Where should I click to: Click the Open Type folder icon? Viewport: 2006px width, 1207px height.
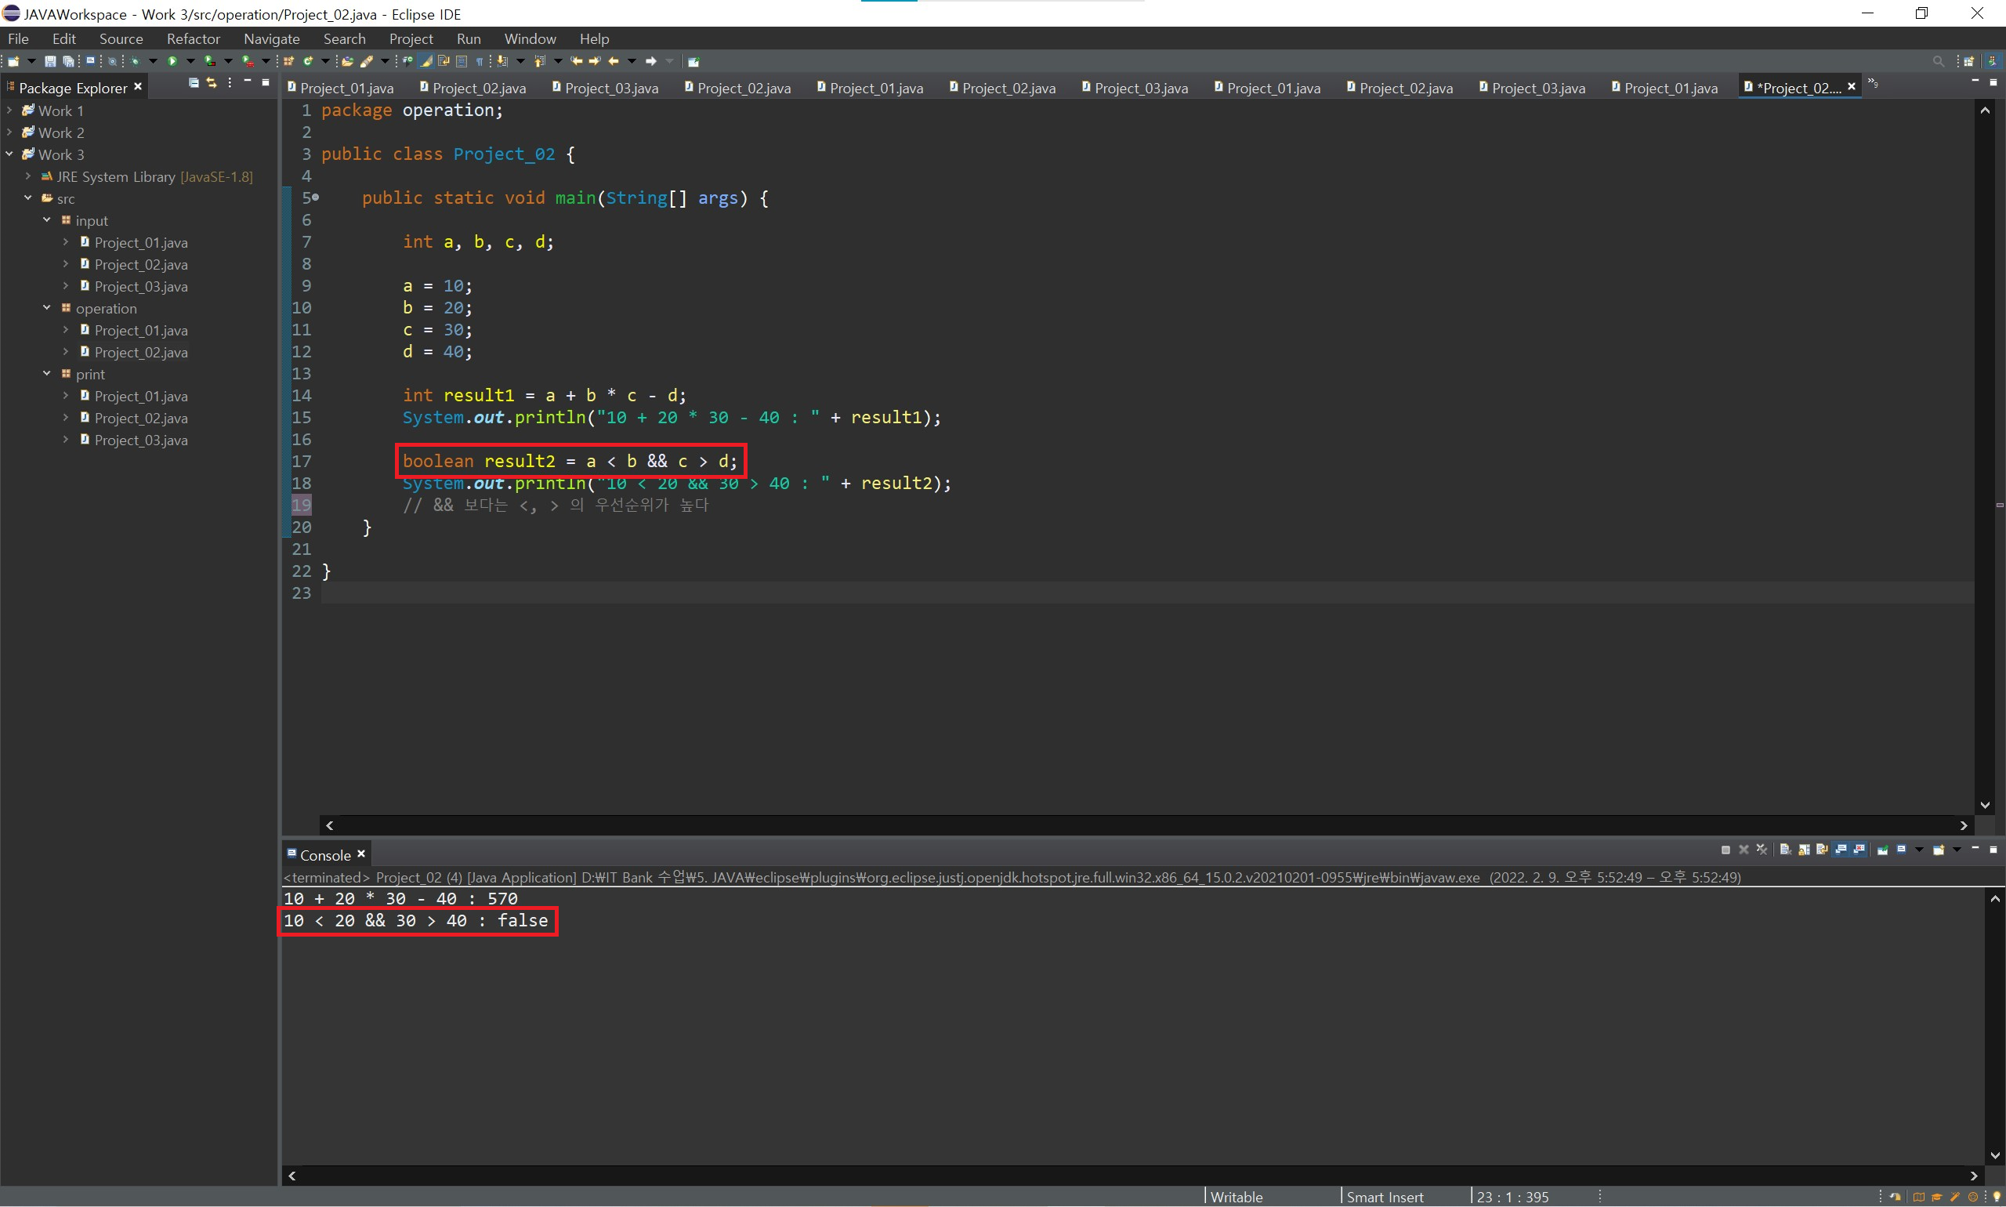click(x=348, y=61)
